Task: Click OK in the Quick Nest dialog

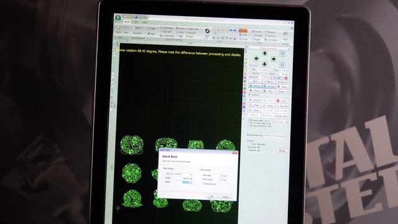Action: pos(211,197)
